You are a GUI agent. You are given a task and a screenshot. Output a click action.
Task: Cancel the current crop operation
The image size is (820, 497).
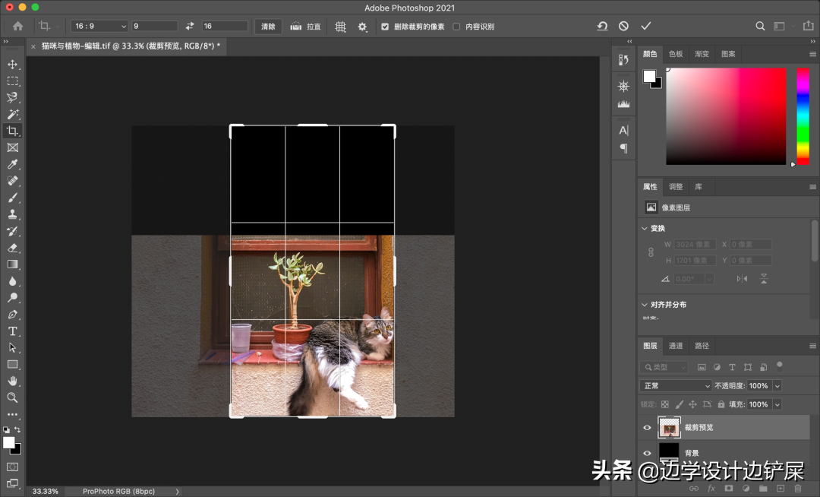click(x=623, y=26)
